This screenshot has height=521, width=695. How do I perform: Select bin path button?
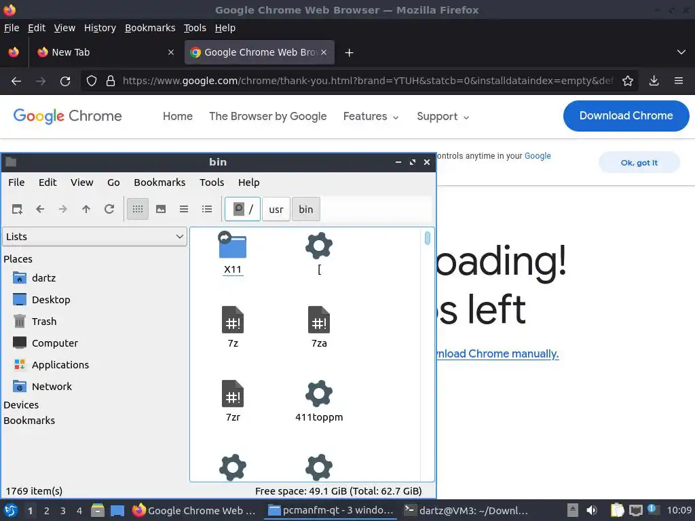tap(306, 209)
